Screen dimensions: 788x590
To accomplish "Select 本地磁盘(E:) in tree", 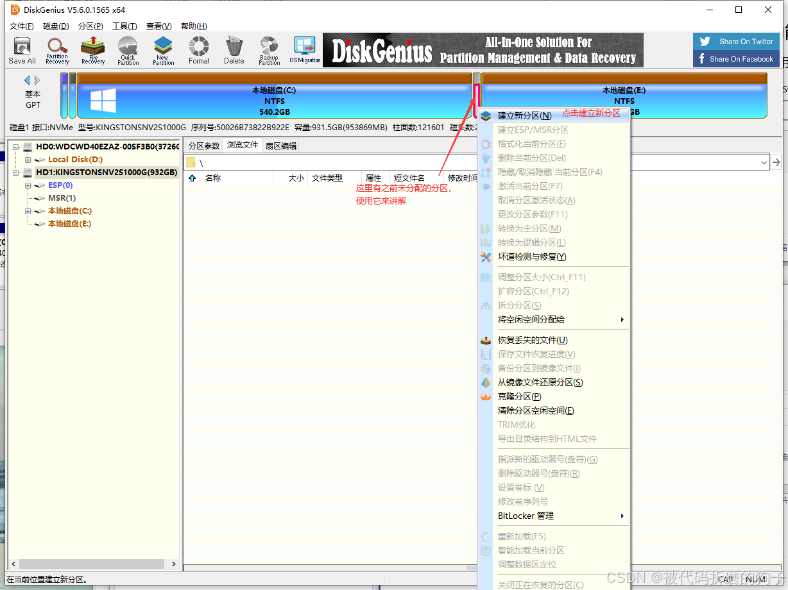I will coord(69,224).
